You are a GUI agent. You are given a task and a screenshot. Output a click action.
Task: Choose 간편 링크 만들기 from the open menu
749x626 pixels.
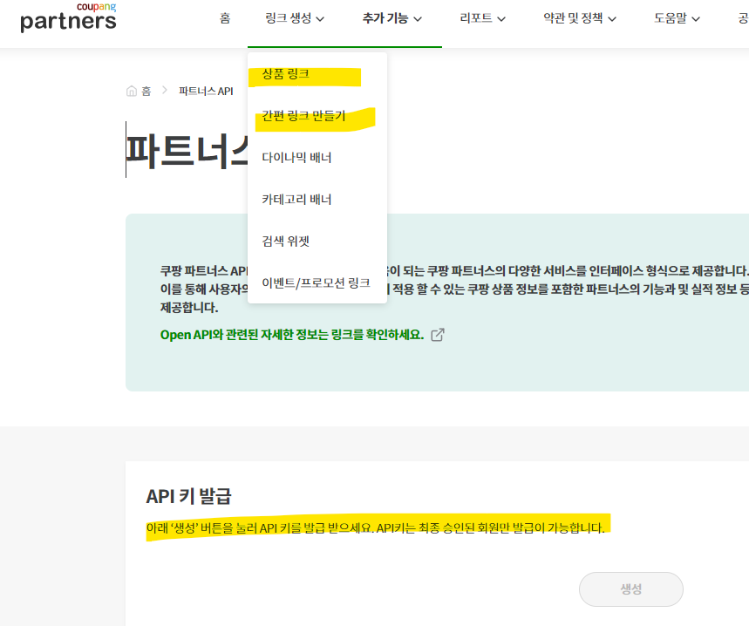[302, 116]
